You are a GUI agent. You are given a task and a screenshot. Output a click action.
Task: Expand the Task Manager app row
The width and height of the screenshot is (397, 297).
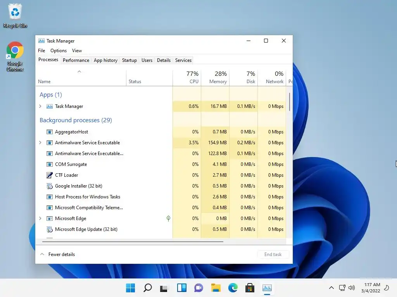tap(40, 106)
